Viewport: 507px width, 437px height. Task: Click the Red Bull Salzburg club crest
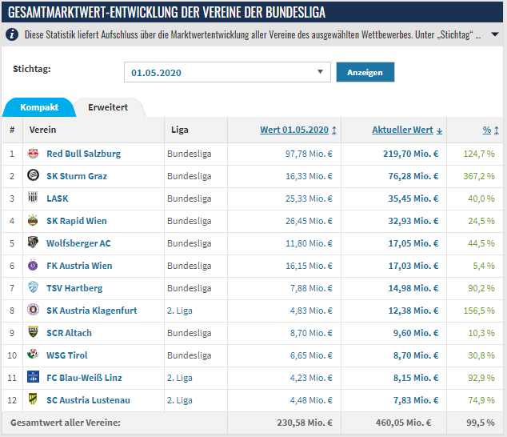tap(33, 153)
